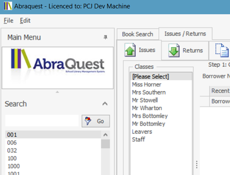
Task: Click the Recent column header
Action: (220, 91)
